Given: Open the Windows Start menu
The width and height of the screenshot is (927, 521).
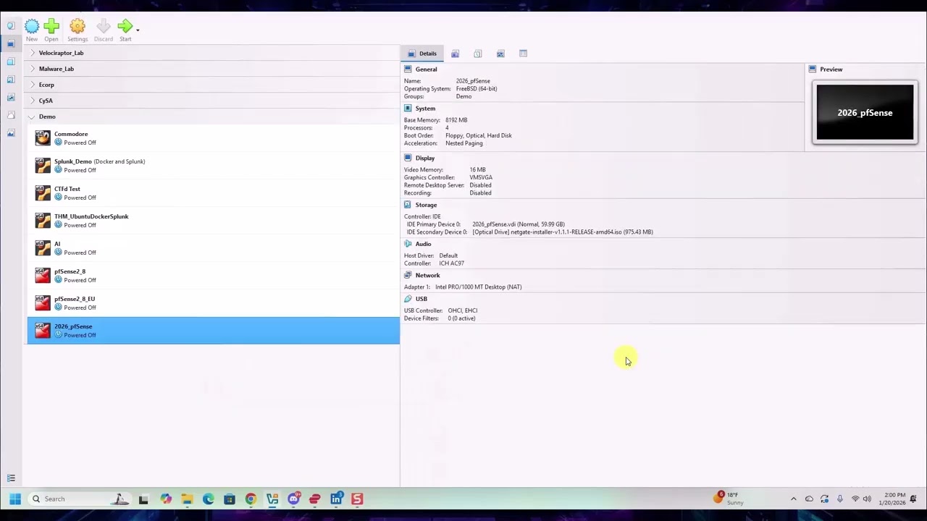Looking at the screenshot, I should 14,499.
